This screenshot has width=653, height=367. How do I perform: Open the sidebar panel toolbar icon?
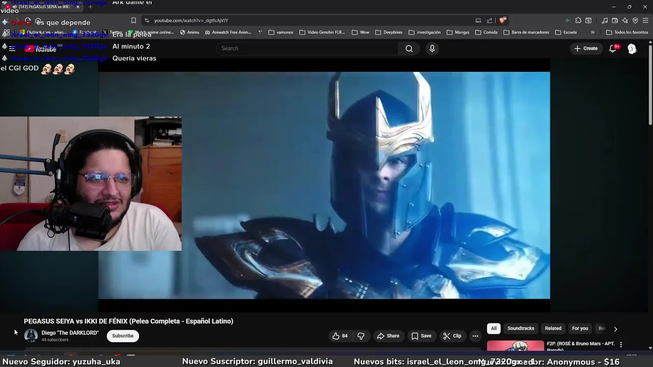pos(588,20)
